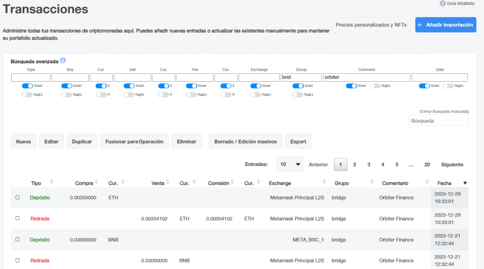This screenshot has height=269, width=484.
Task: Go to page 20
Action: [x=427, y=165]
